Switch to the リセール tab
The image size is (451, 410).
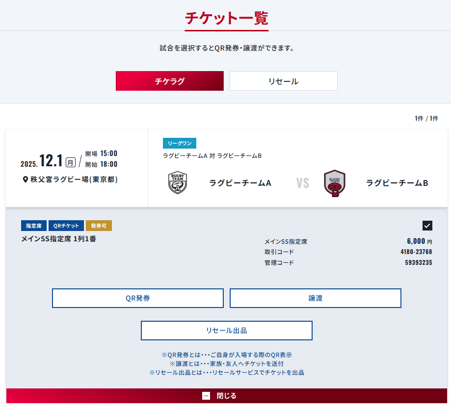(x=283, y=81)
